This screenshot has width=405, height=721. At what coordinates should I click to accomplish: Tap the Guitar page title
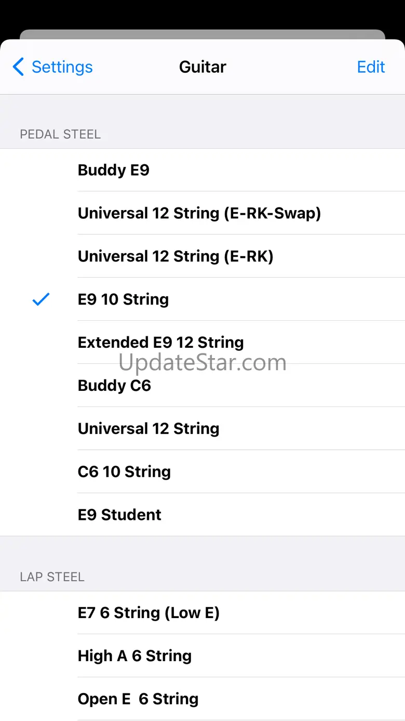203,67
